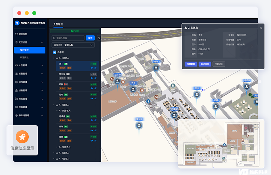This screenshot has height=175, width=271.
Task: Click the track icon in 老丁 row
Action: 95,68
